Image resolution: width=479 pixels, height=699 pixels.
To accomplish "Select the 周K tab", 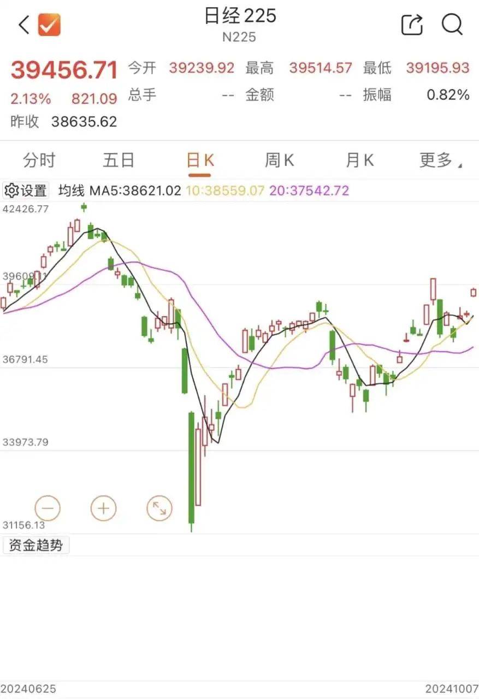I will coord(280,161).
